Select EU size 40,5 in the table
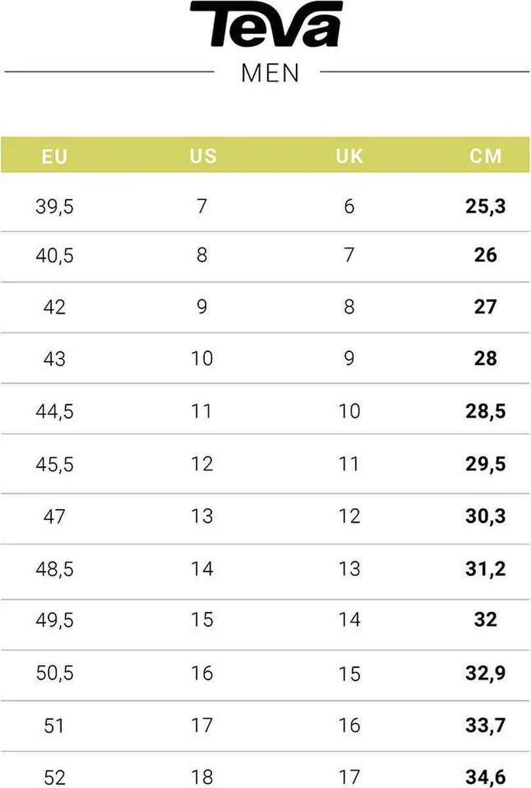The width and height of the screenshot is (531, 788). [54, 255]
